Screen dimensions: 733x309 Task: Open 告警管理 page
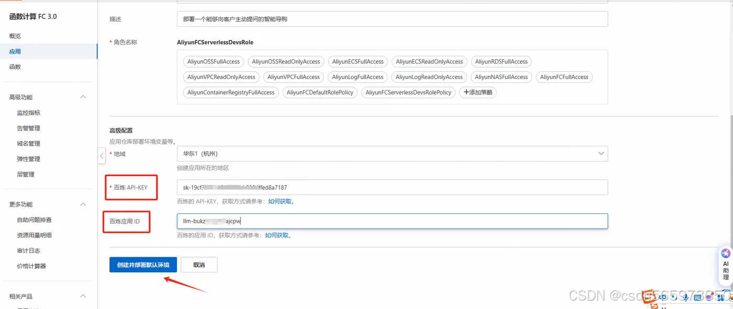pos(28,128)
